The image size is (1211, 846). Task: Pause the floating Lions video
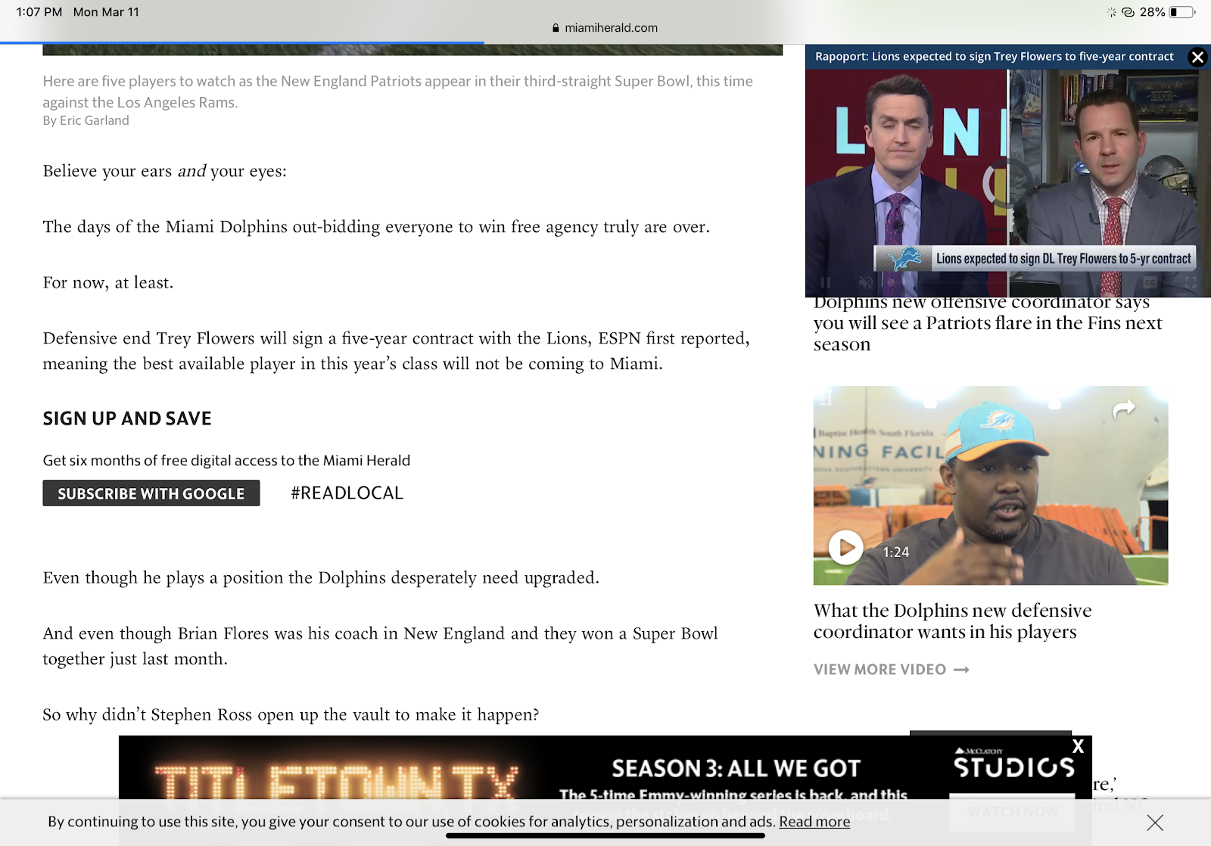click(826, 282)
